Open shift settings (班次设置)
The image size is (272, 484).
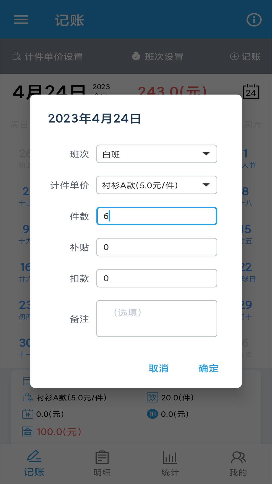(x=159, y=56)
